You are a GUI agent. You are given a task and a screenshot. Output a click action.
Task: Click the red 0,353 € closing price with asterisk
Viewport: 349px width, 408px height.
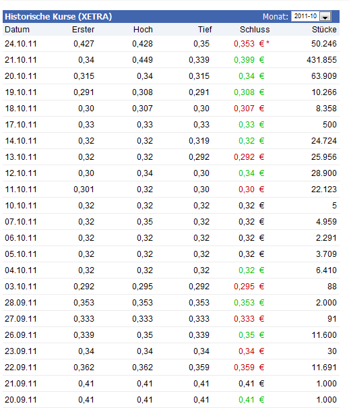click(x=251, y=44)
